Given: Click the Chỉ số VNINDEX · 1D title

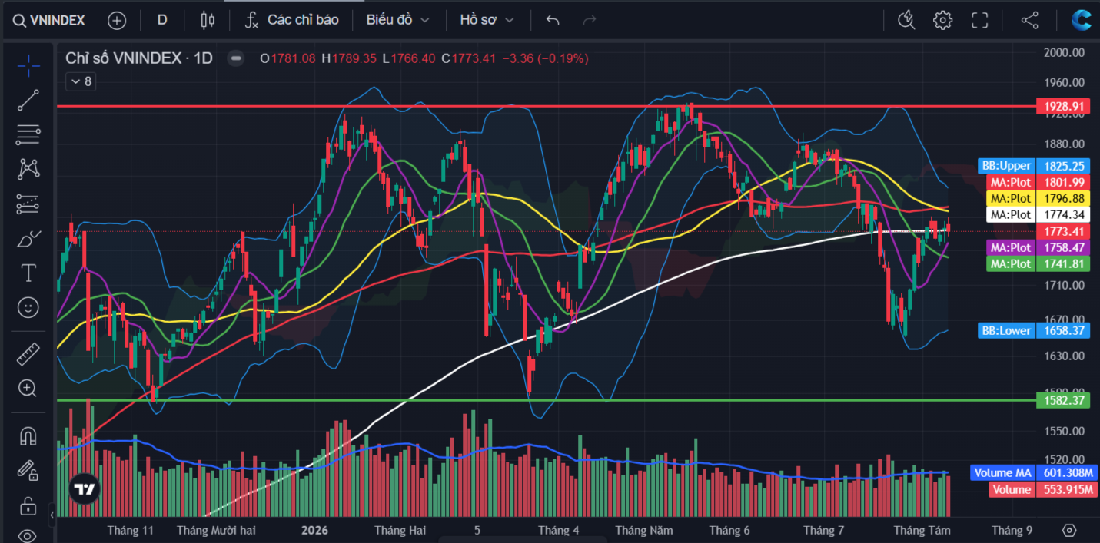Looking at the screenshot, I should (x=139, y=58).
